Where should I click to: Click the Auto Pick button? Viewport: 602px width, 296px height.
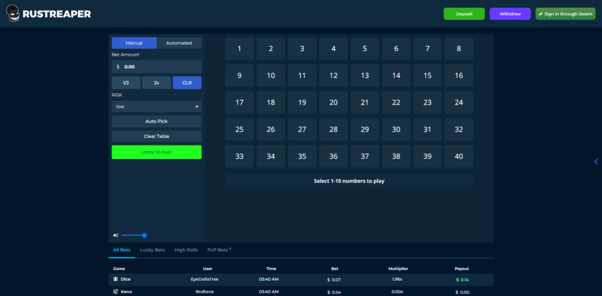click(156, 121)
